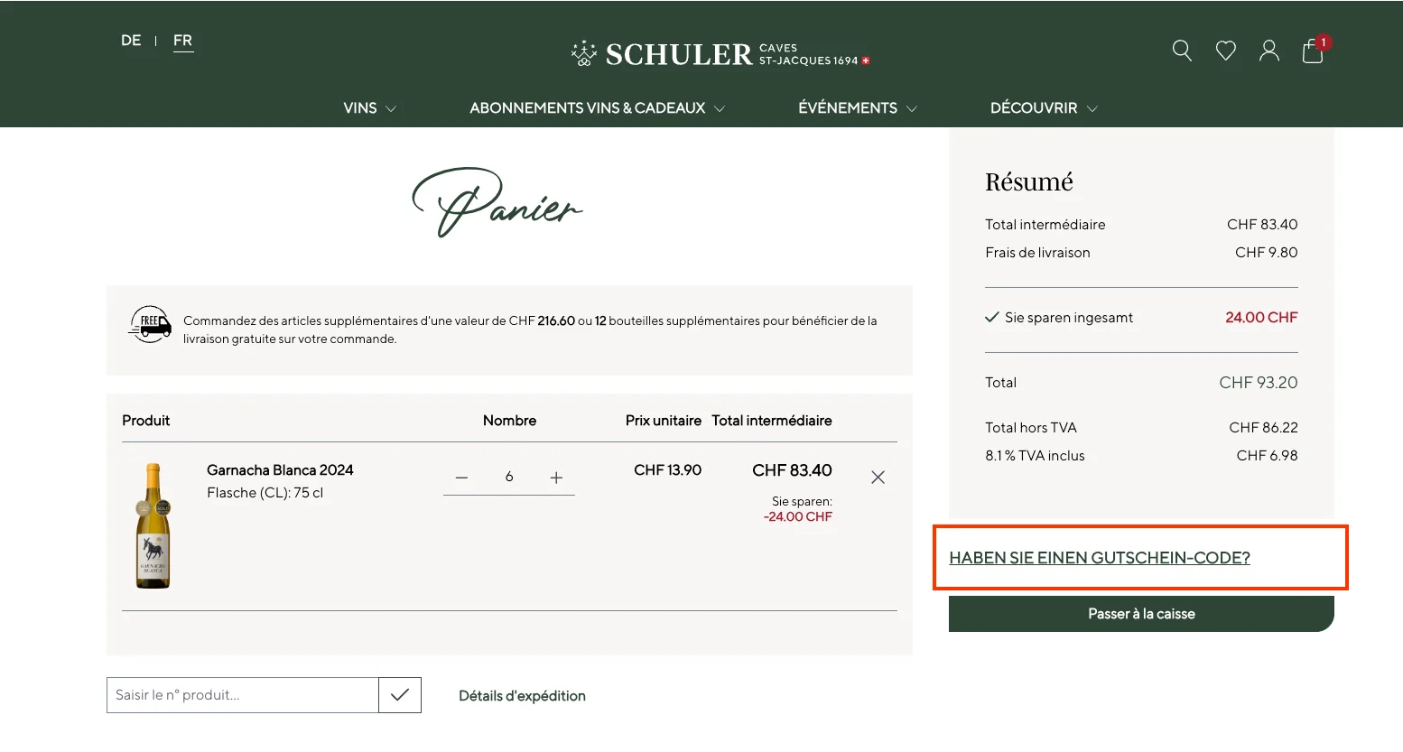
Task: Open the search icon
Action: coord(1181,51)
